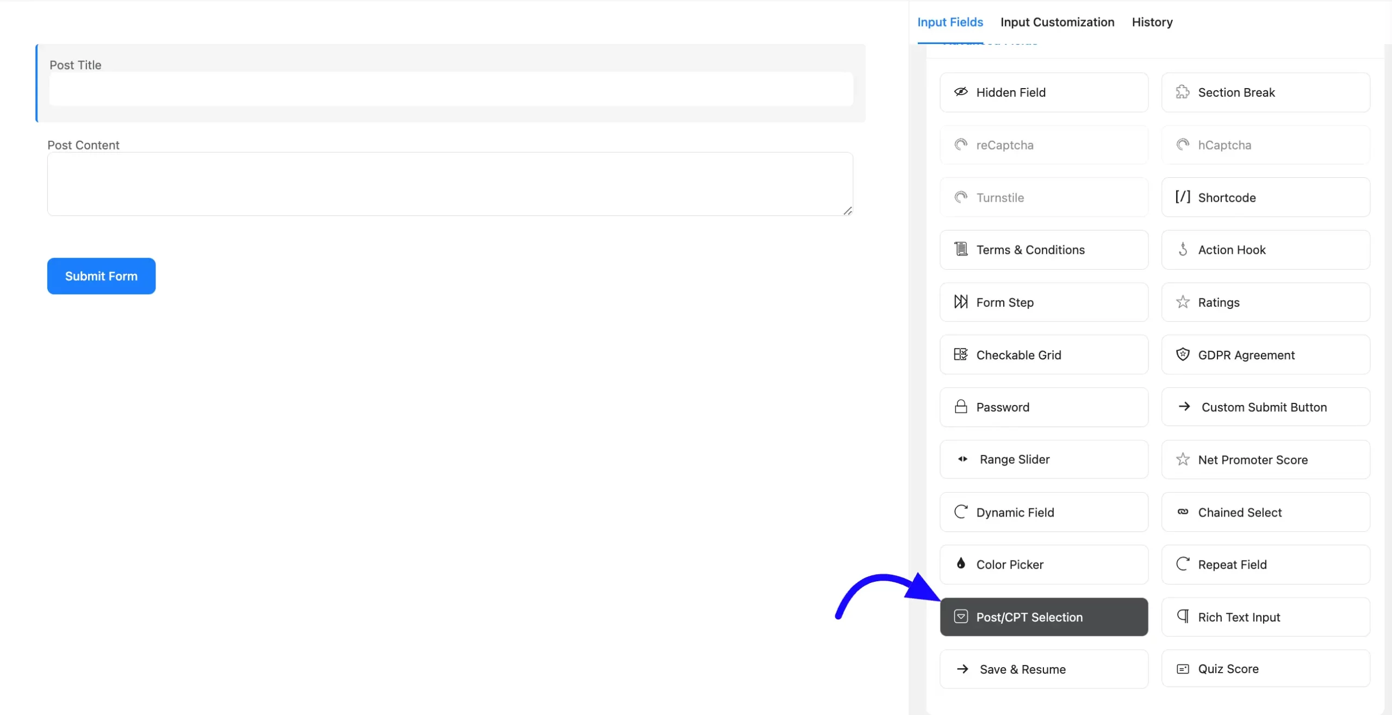Switch to Input Customization tab
Image resolution: width=1392 pixels, height=715 pixels.
tap(1057, 22)
